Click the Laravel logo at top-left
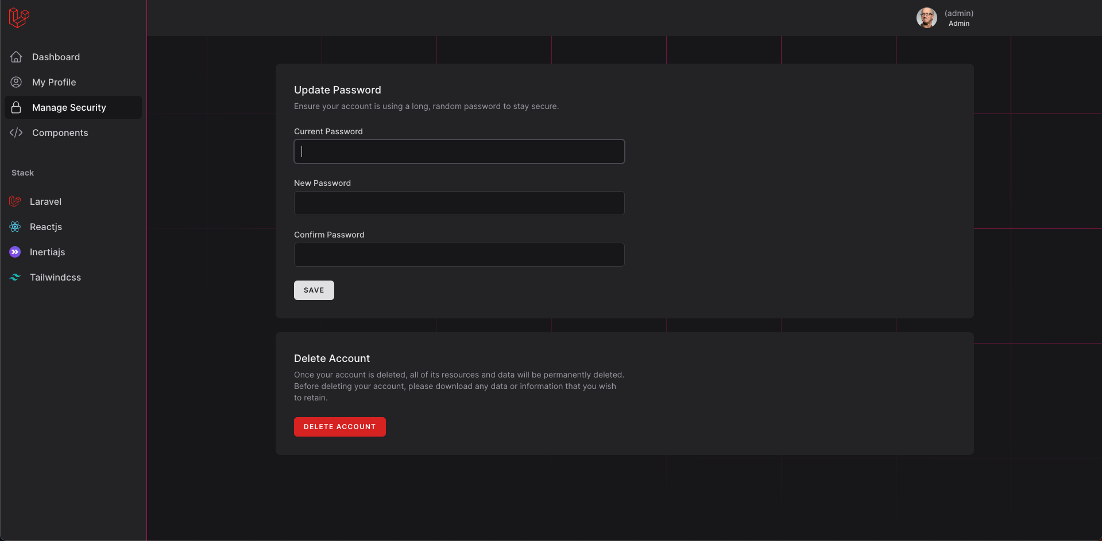The image size is (1102, 541). click(19, 18)
